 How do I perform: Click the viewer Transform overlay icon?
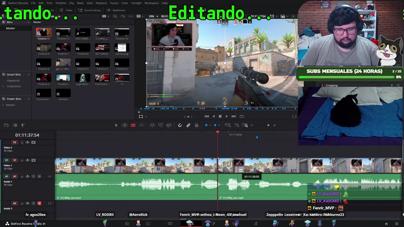141,117
